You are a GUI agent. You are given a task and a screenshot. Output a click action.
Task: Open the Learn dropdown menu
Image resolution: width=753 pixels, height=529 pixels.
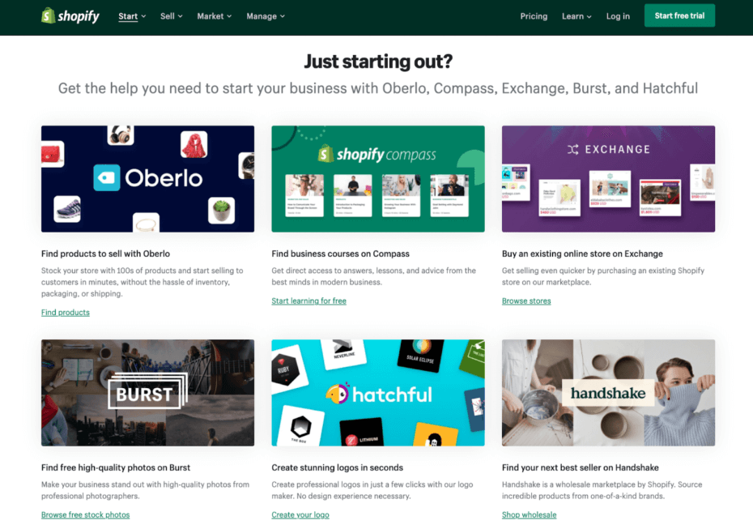576,16
